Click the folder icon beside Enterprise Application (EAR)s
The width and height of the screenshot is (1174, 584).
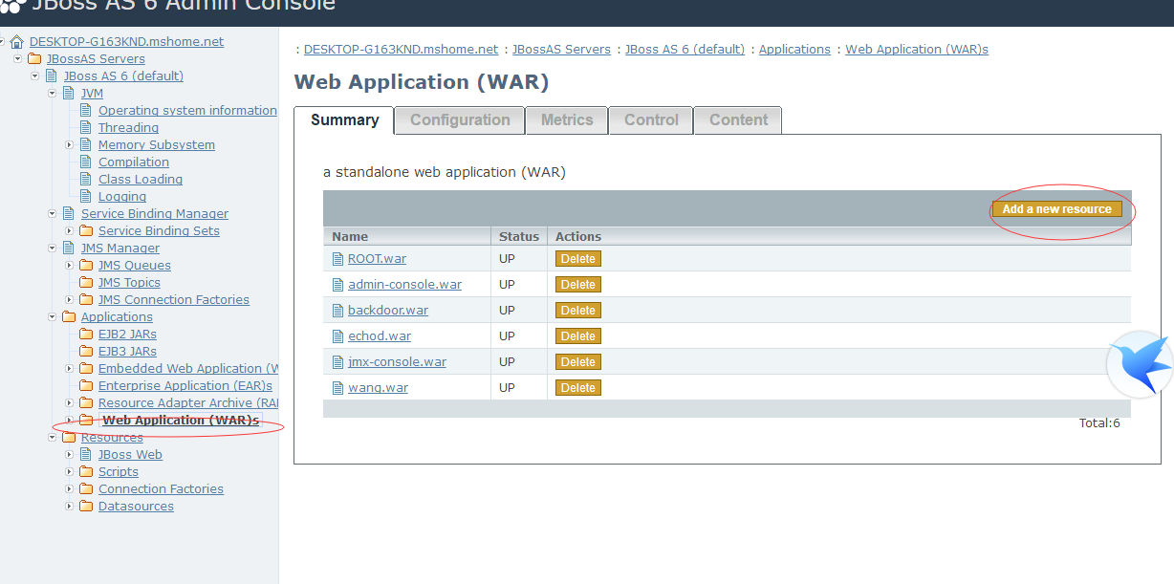pos(86,386)
